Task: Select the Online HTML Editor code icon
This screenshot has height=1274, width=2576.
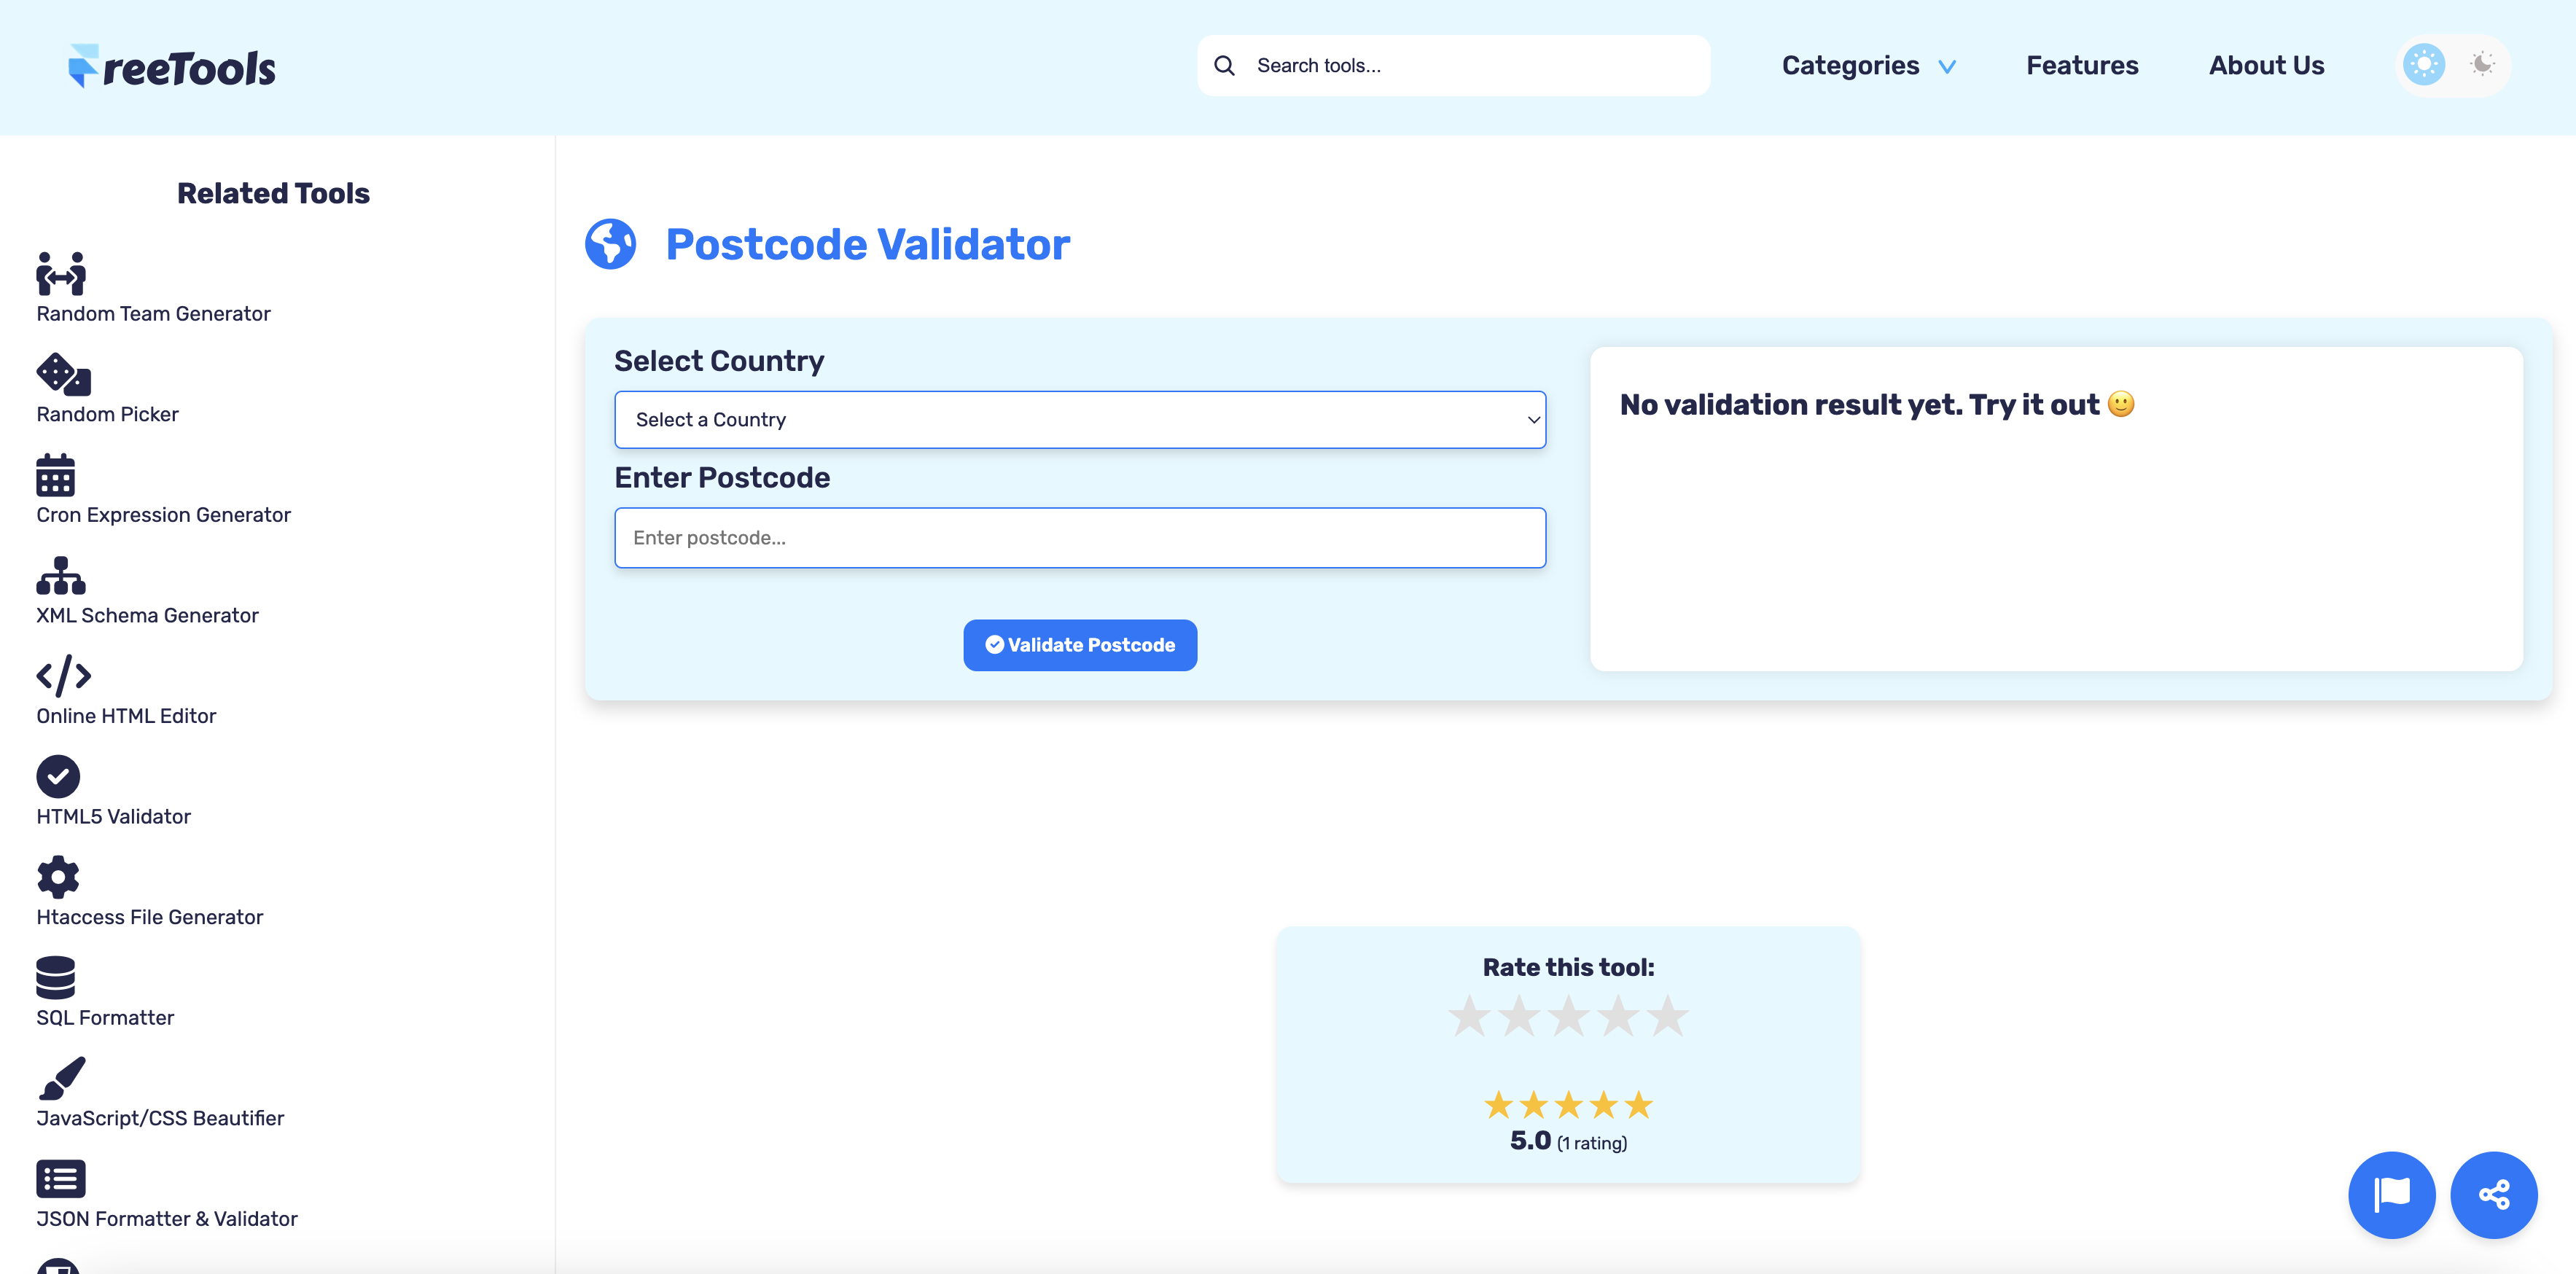Action: pyautogui.click(x=63, y=676)
